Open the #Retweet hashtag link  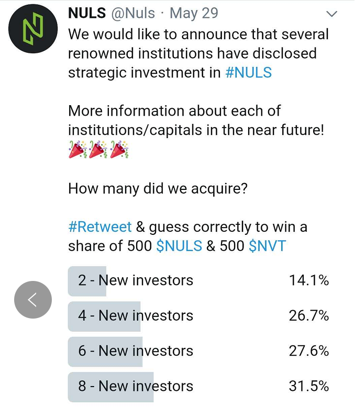coord(100,227)
